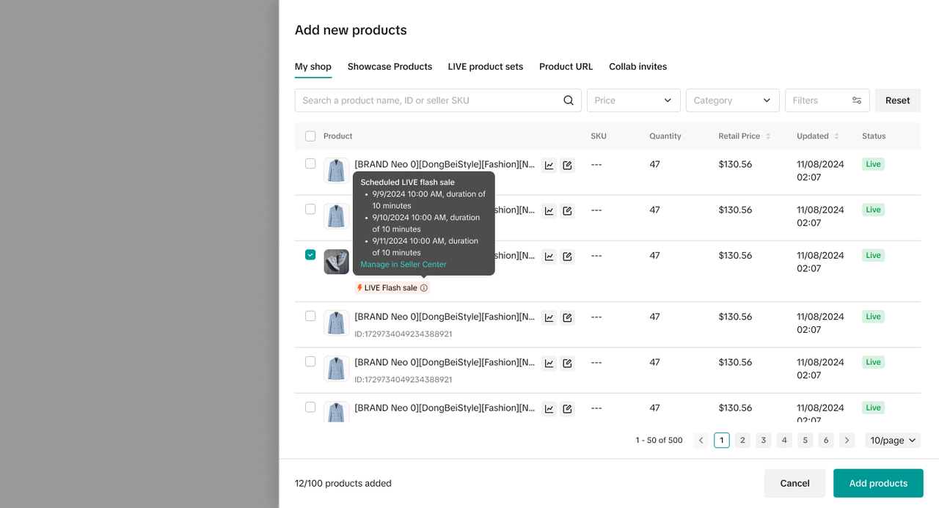Toggle the select-all Product header checkbox
This screenshot has height=508, width=939.
click(x=310, y=136)
